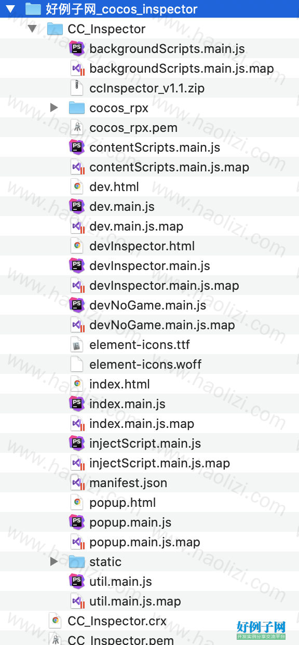Click the CC_Inspector folder icon
The height and width of the screenshot is (645, 299).
(x=55, y=29)
